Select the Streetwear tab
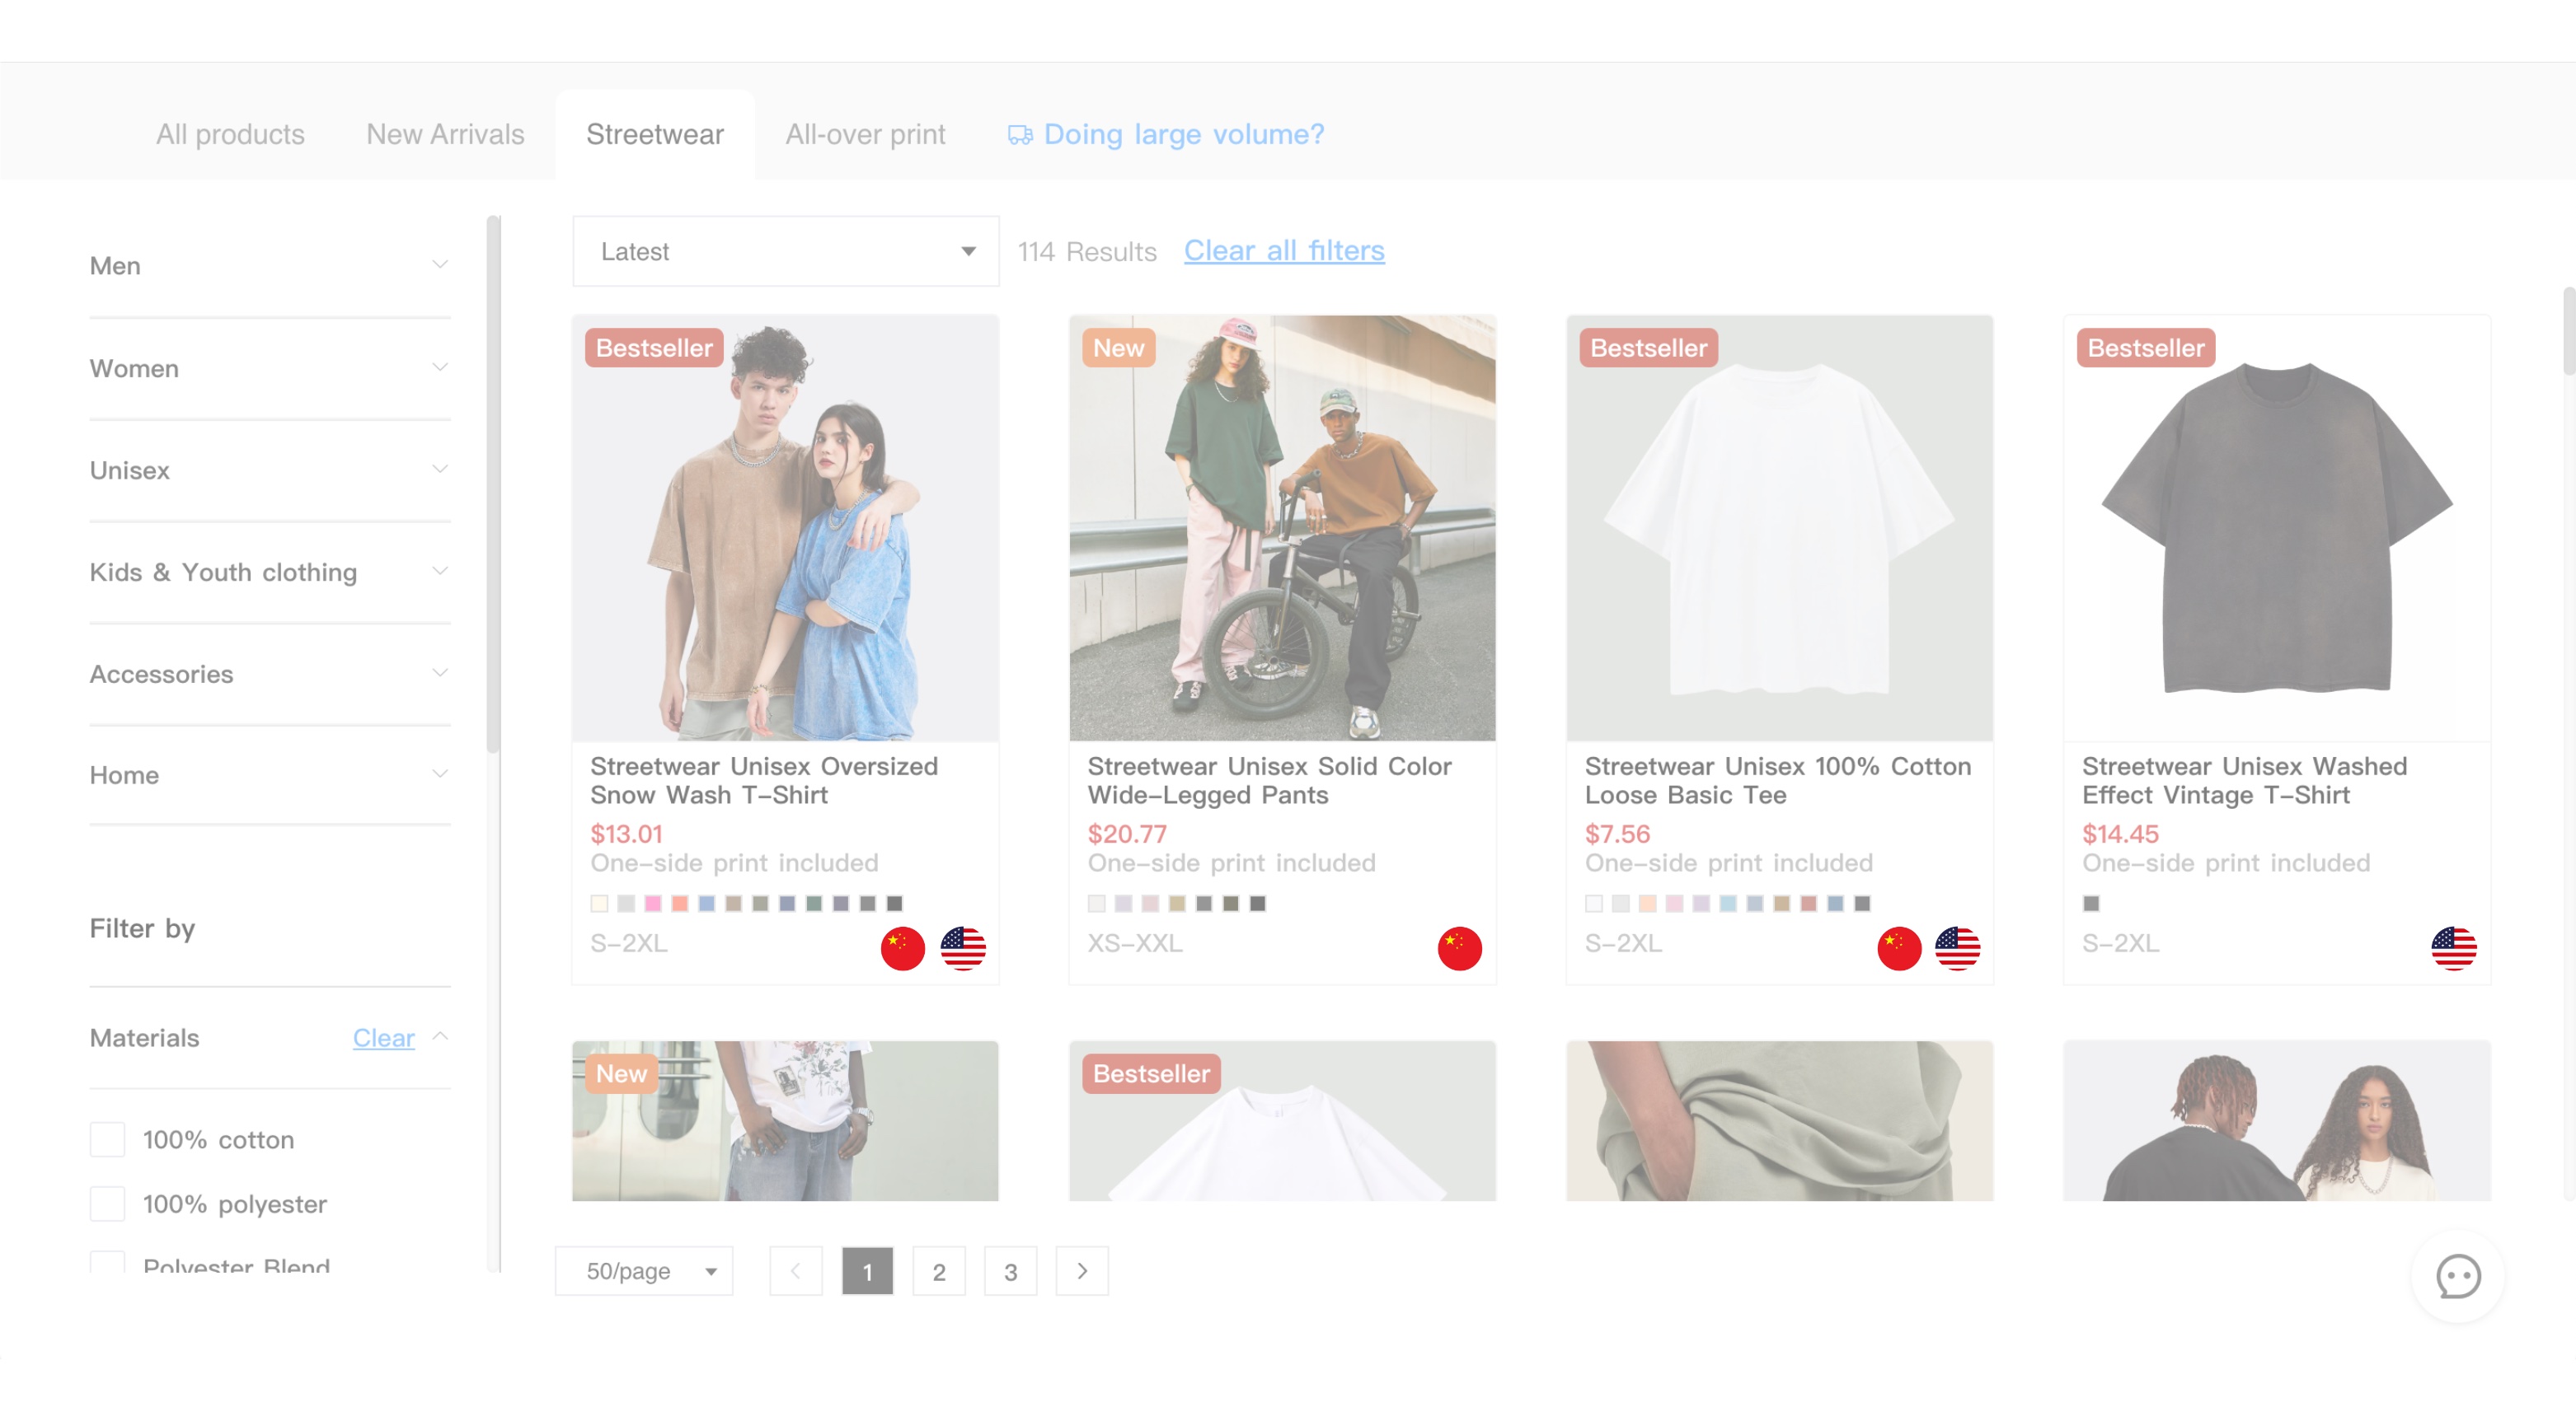 655,133
